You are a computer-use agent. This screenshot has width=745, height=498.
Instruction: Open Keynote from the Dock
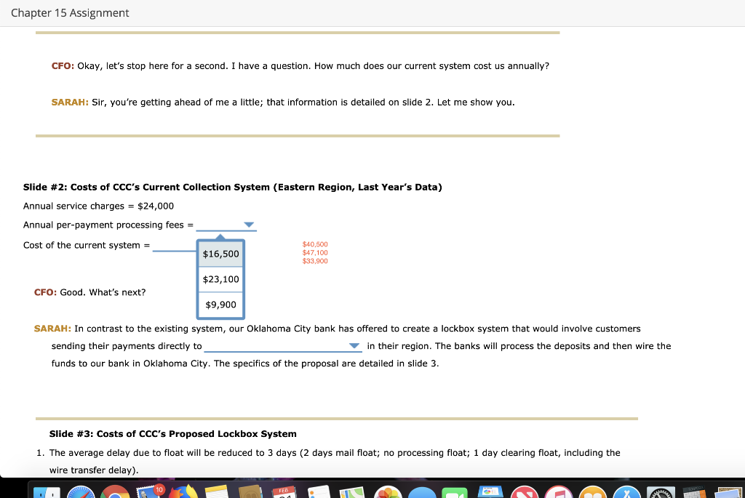pos(490,492)
